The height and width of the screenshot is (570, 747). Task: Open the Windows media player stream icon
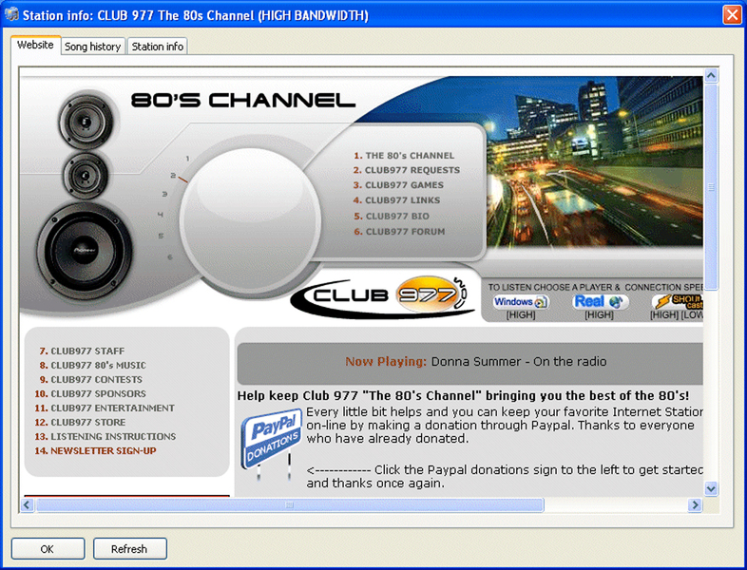coord(520,302)
